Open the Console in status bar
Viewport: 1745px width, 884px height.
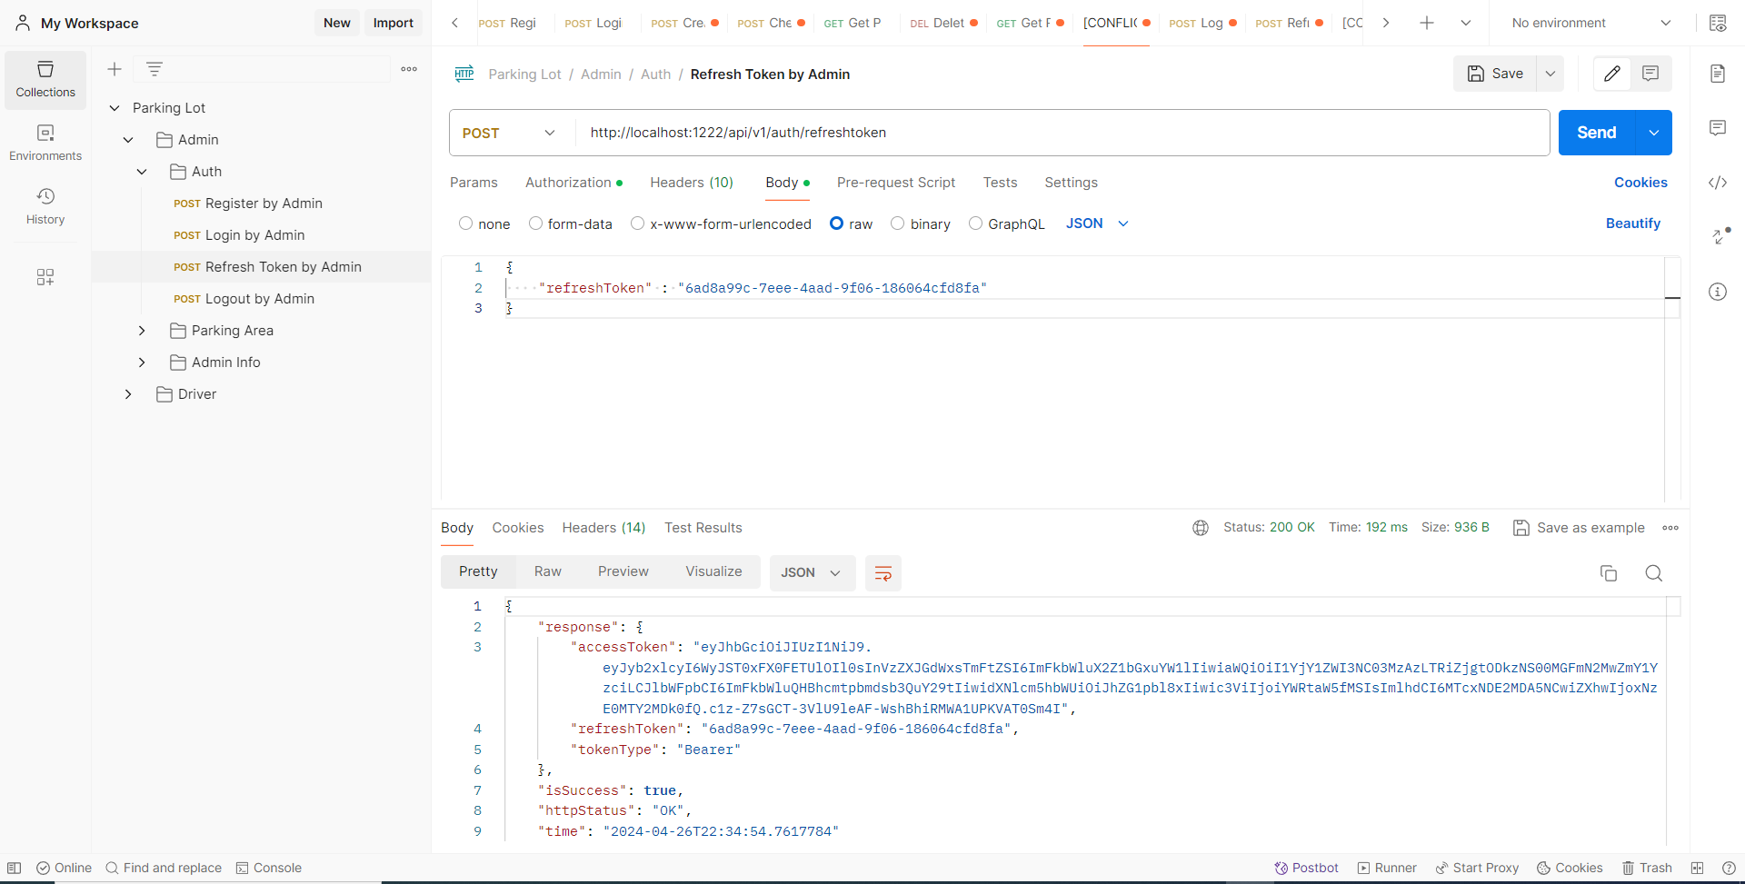click(269, 868)
